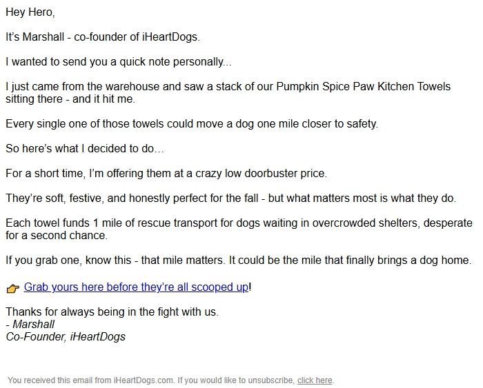
Task: Click the pointing hand emoji icon
Action: point(12,288)
